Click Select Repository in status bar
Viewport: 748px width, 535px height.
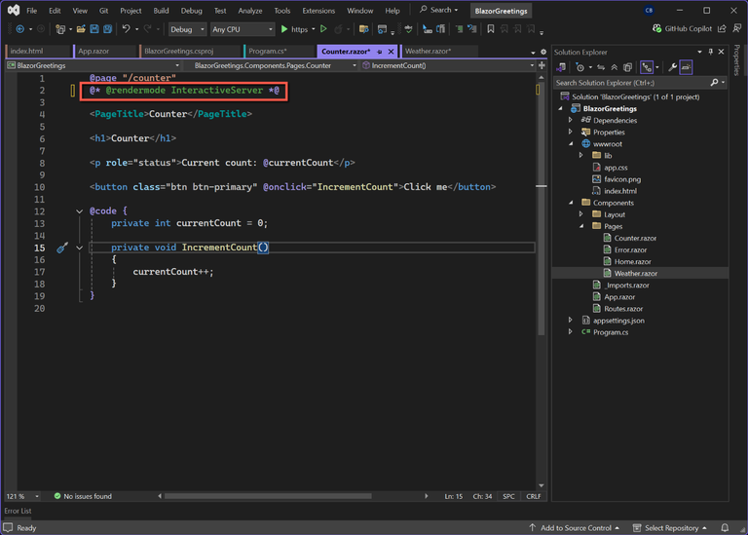pos(671,527)
